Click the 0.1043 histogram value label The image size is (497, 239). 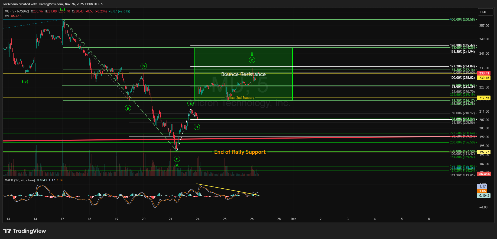[484, 196]
